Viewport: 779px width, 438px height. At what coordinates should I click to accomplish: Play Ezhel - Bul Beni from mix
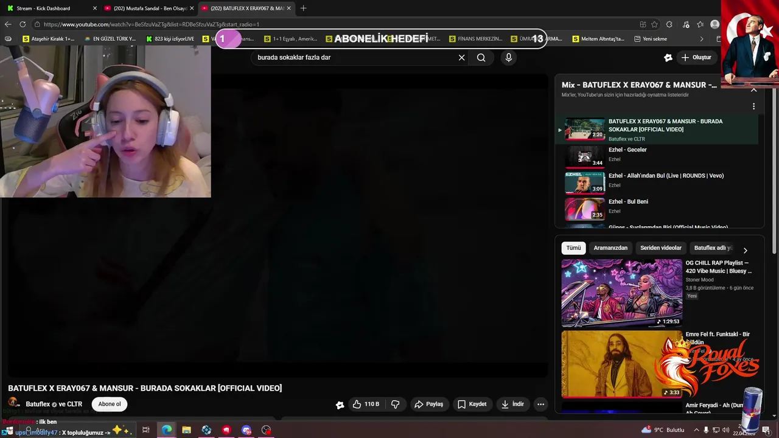(657, 207)
